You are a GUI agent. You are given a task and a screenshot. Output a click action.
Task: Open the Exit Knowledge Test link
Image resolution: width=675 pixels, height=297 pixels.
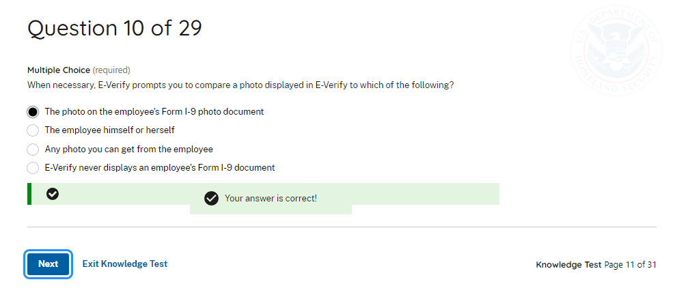pyautogui.click(x=124, y=264)
